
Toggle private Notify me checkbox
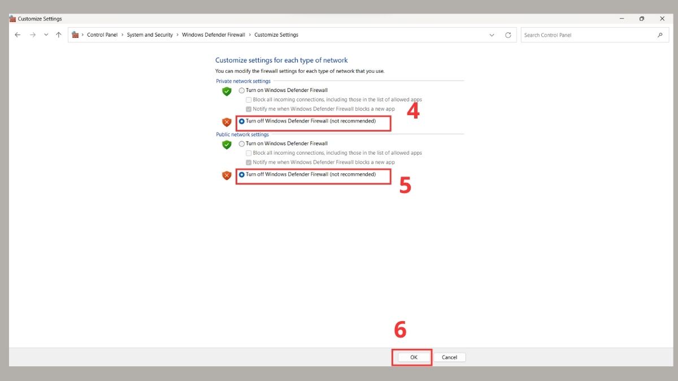pyautogui.click(x=249, y=109)
